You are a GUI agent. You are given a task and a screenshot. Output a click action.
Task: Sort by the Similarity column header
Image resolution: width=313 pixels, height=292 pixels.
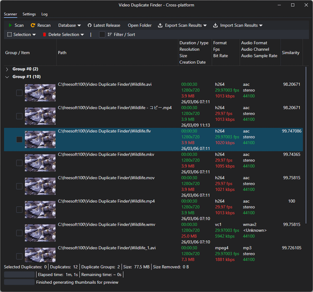pyautogui.click(x=291, y=53)
